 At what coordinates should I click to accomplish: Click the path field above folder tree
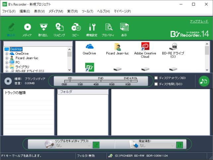(x=38, y=44)
